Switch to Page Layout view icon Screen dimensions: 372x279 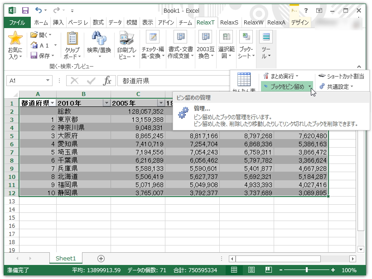tap(251, 270)
